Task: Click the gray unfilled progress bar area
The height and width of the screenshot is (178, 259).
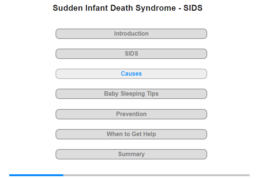Action: pos(157,175)
